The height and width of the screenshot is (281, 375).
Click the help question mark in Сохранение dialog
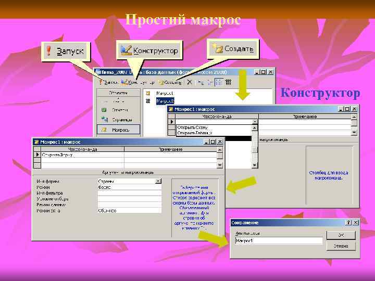(348, 223)
